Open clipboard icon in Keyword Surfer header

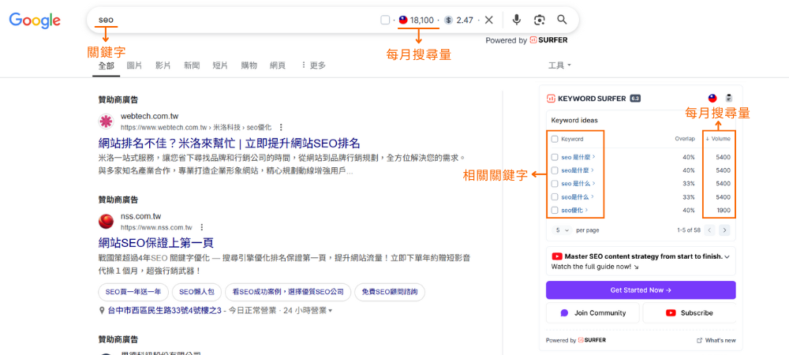729,99
